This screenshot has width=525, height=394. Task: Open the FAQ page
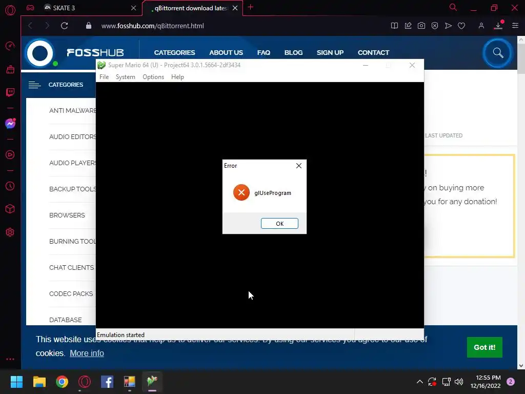pyautogui.click(x=264, y=53)
